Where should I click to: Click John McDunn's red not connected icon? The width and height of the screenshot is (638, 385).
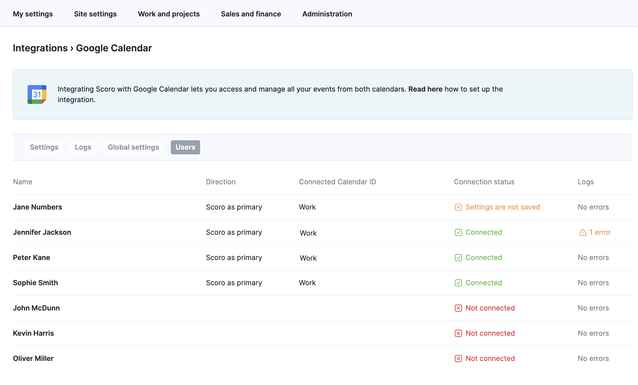458,308
